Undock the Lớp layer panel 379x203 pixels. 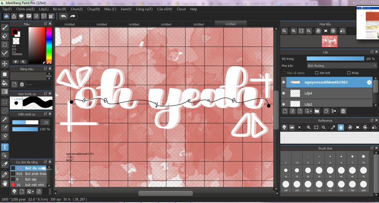[372, 52]
